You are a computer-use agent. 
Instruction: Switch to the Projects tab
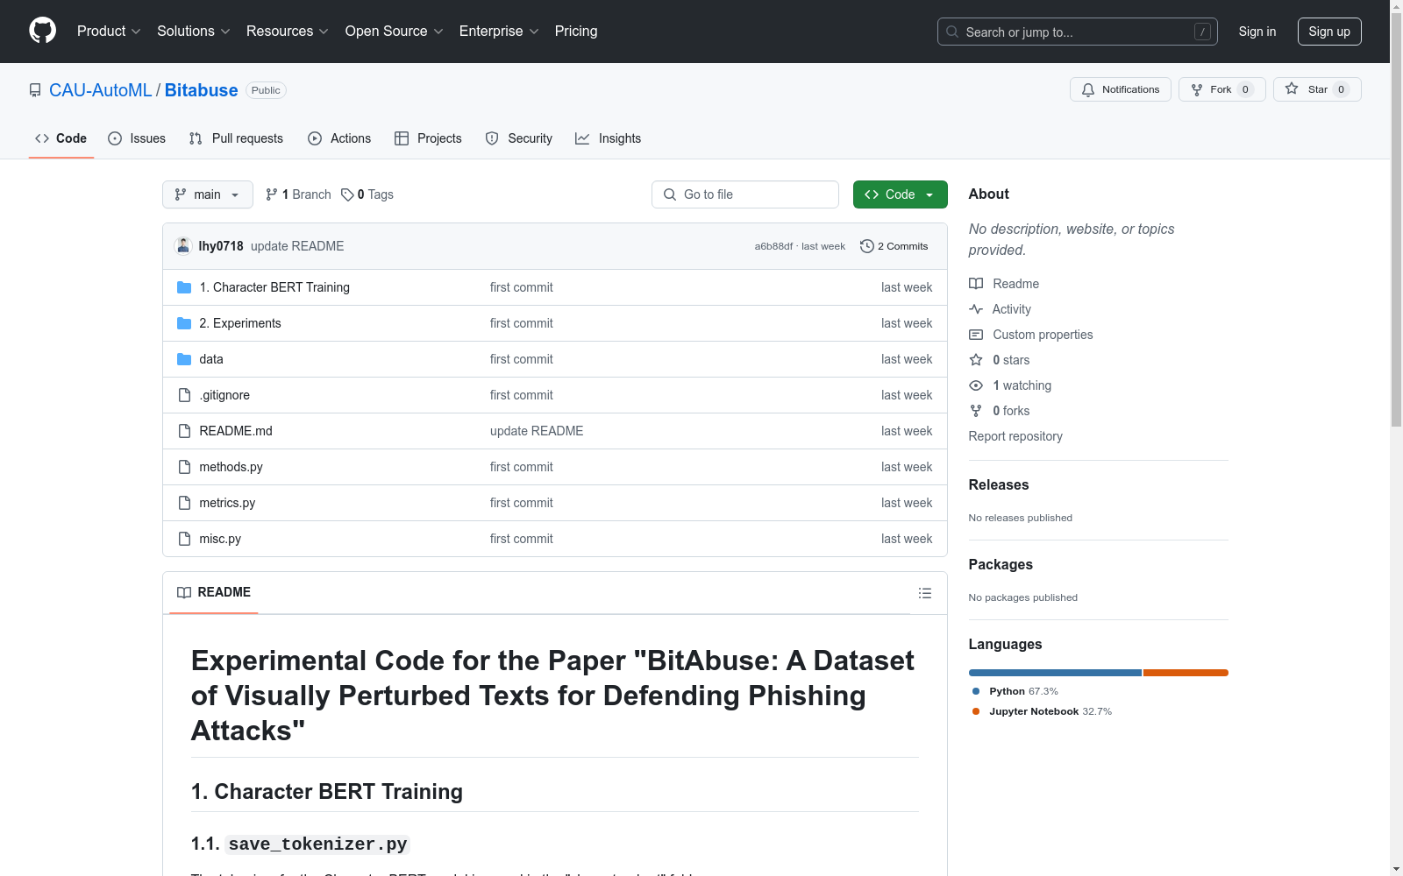tap(428, 138)
